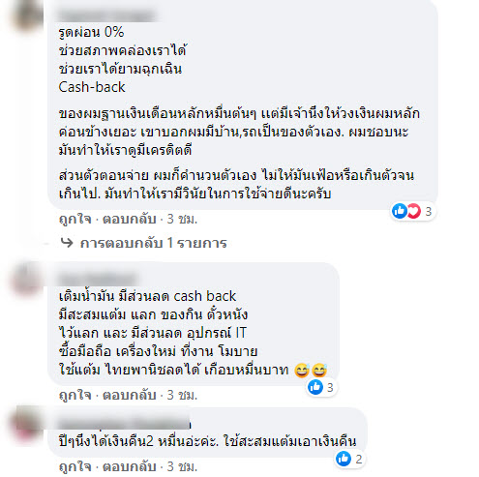Open reaction count 3 on the first comment
The width and height of the screenshot is (479, 477).
point(428,212)
